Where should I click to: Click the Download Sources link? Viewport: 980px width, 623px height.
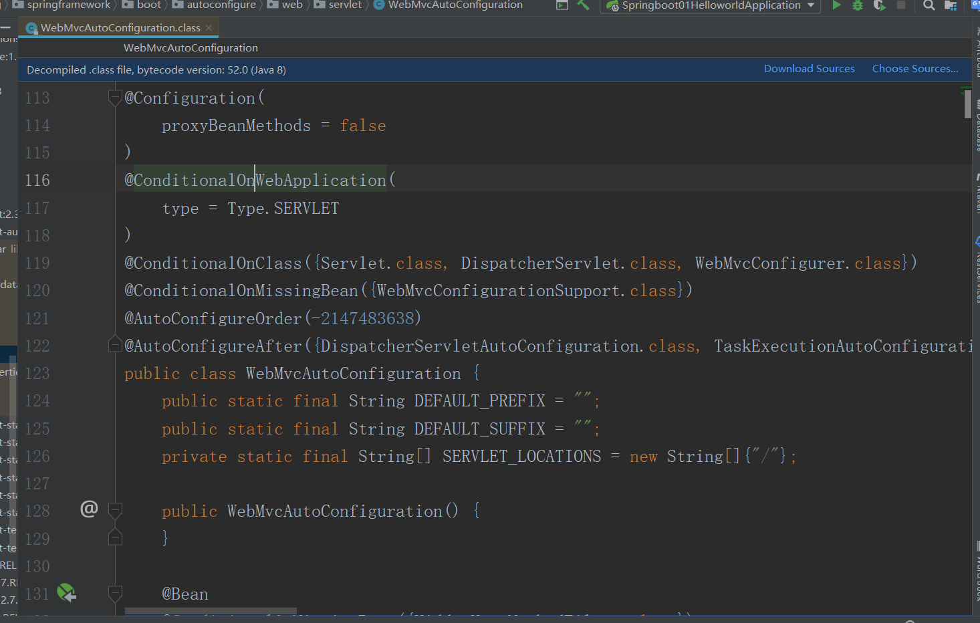point(809,69)
